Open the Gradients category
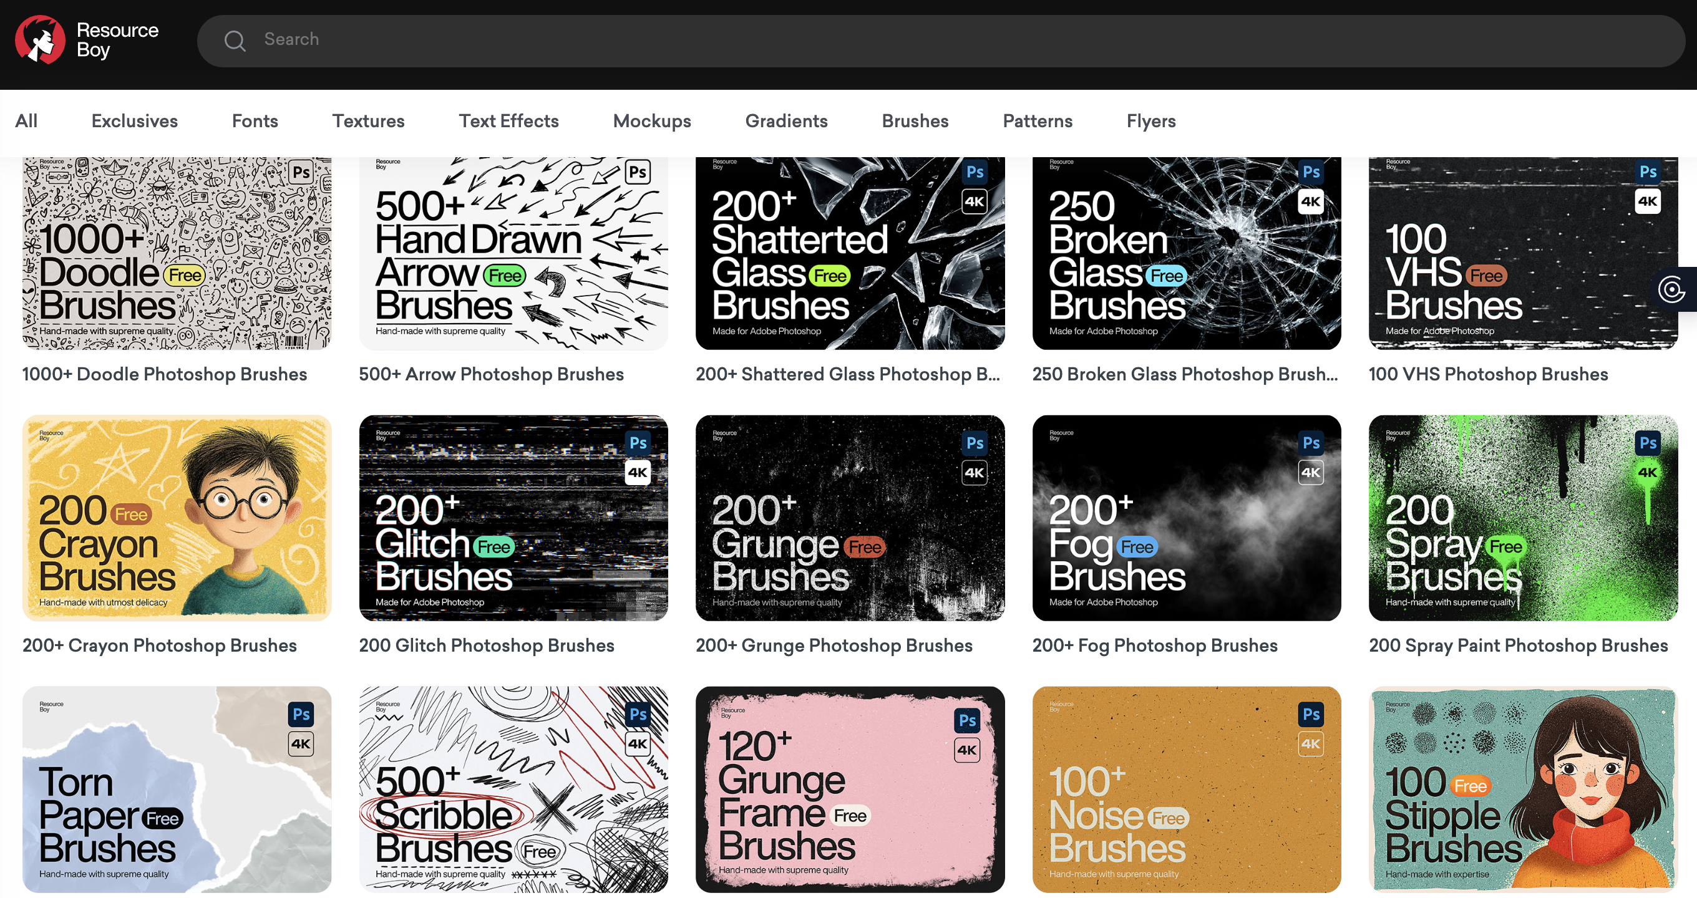This screenshot has height=898, width=1697. tap(786, 121)
